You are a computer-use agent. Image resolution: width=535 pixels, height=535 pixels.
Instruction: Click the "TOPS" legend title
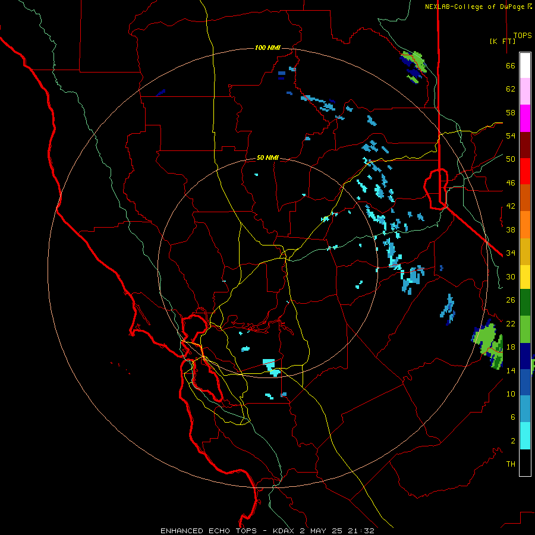click(x=523, y=36)
